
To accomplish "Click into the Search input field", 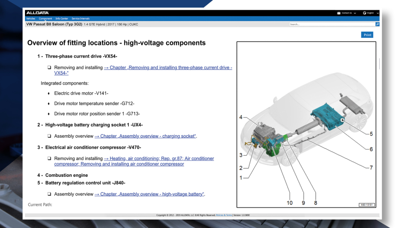I will click(331, 25).
